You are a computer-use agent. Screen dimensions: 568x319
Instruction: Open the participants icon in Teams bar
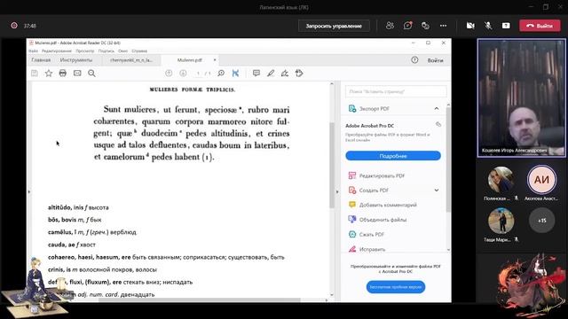390,26
